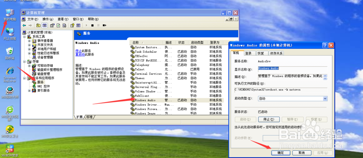Open the 操作 menu
Image resolution: width=363 pixels, height=158 pixels.
point(48,19)
